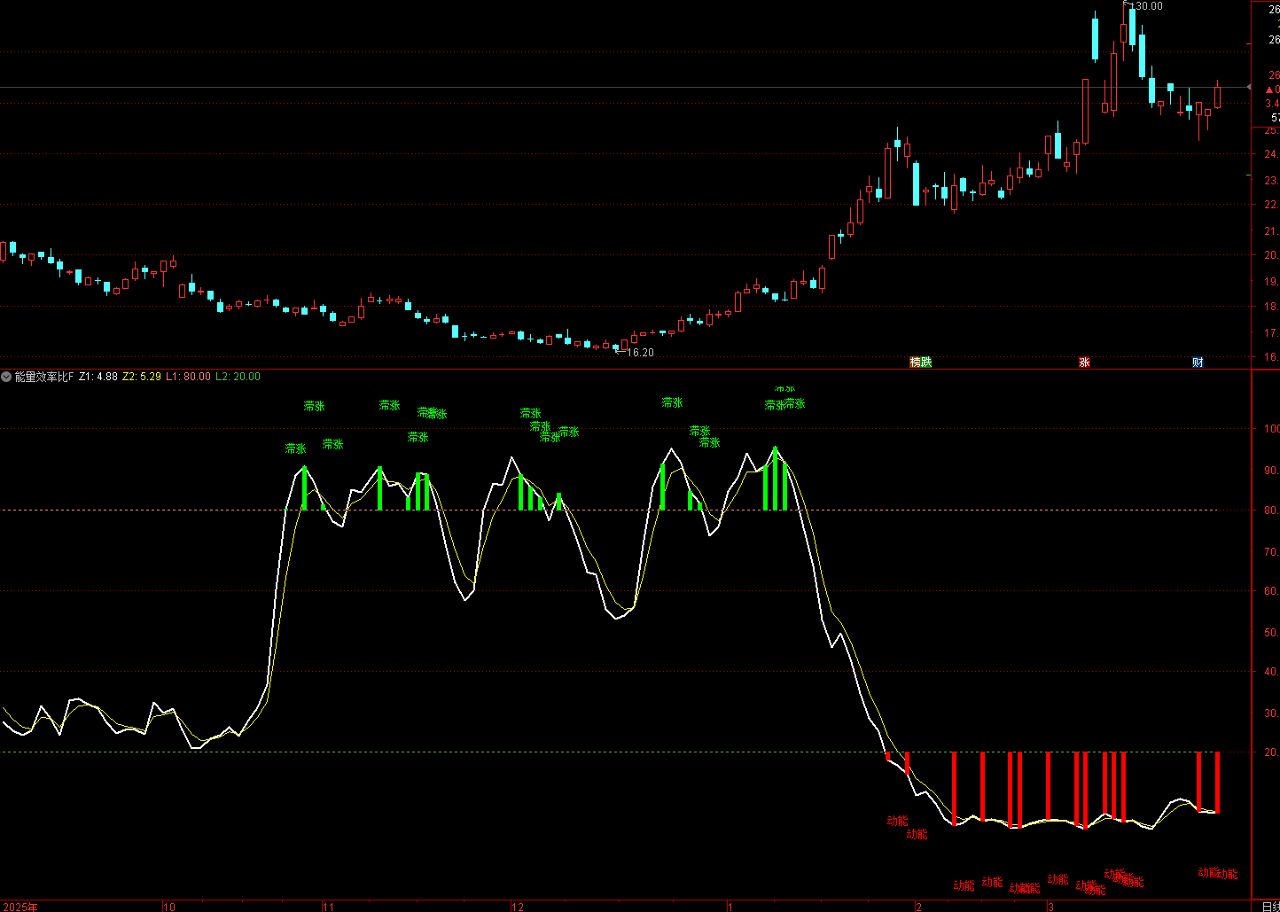Image resolution: width=1280 pixels, height=912 pixels.
Task: Click the L1: 80.00 value label
Action: [x=189, y=377]
